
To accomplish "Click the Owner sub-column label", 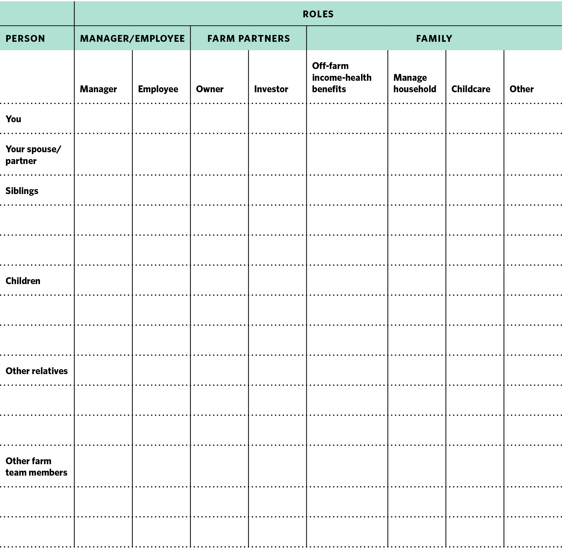I will tap(210, 89).
